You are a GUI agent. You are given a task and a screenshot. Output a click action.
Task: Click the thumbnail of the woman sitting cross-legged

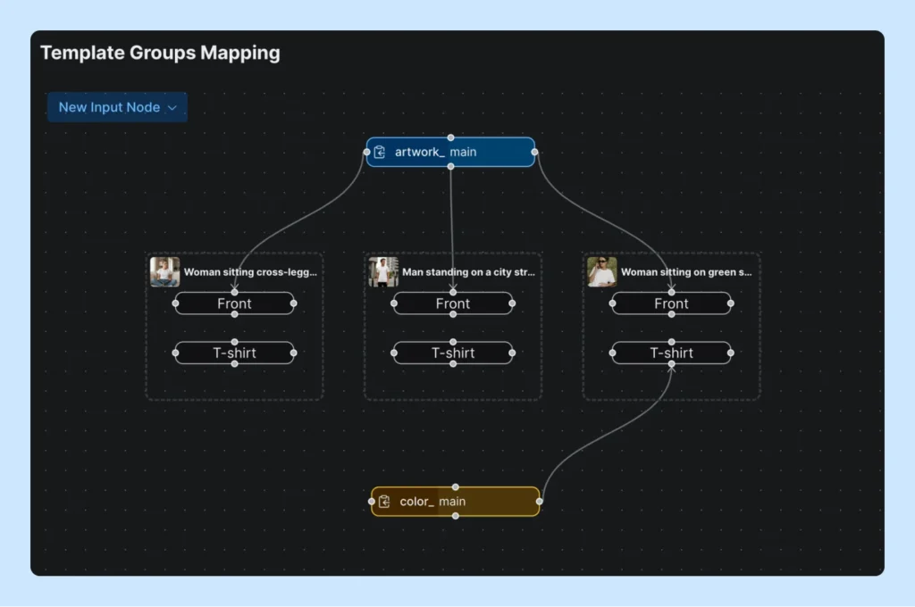tap(165, 271)
